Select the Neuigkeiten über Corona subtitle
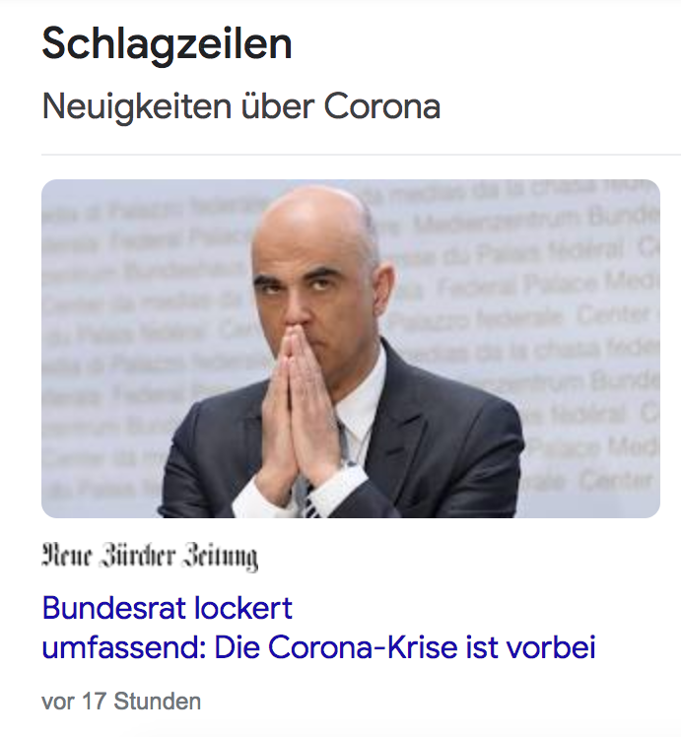The width and height of the screenshot is (681, 737). (x=241, y=108)
